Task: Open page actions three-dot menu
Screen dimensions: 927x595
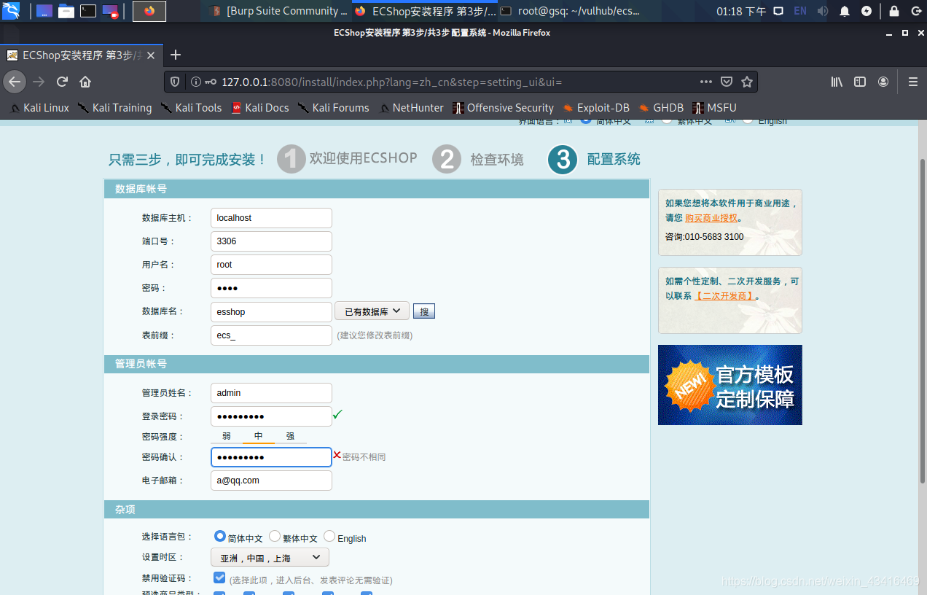Action: [705, 82]
